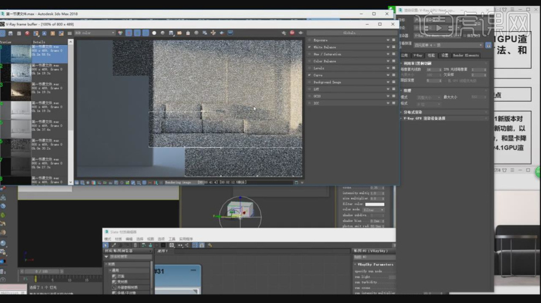Enable the Background Image checkbox
Viewport: 541px width, 303px height.
(309, 82)
